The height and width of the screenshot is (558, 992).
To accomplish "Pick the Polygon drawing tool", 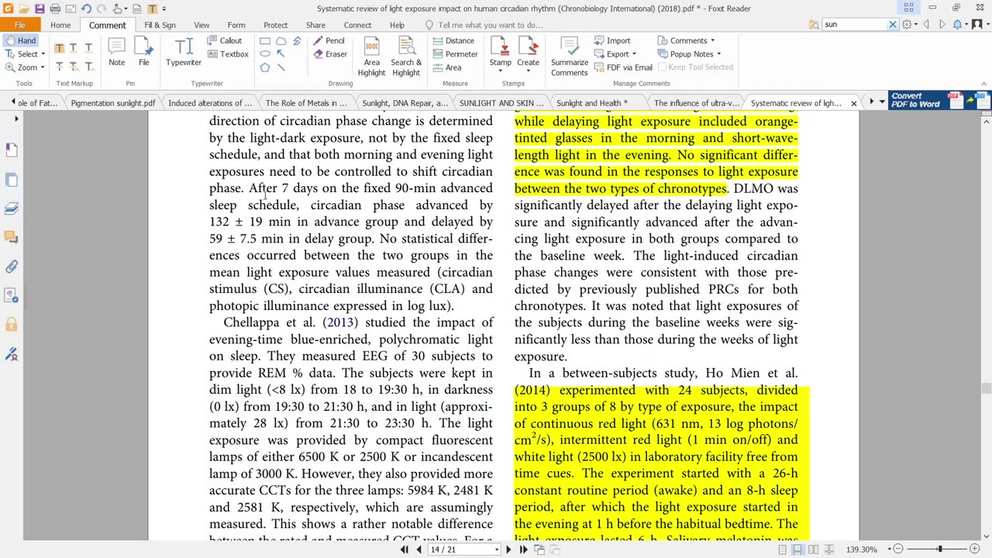I will click(x=265, y=67).
